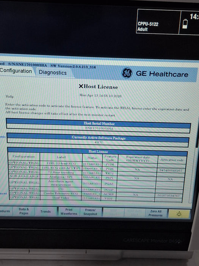Viewport: 199px width, 266px height.
Task: Click the expiration date field for PGAS
Action: click(x=136, y=184)
